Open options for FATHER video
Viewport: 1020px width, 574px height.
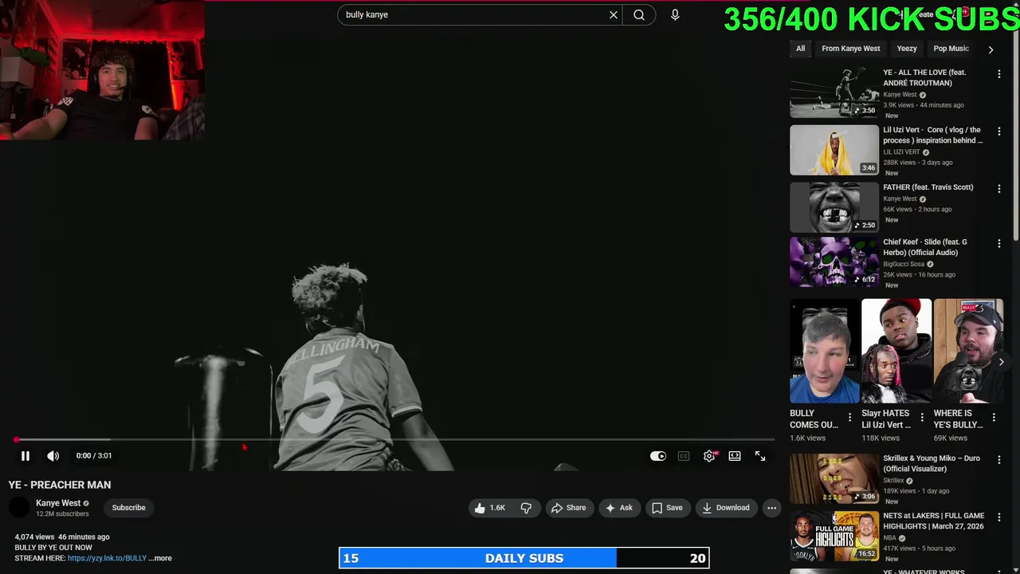998,188
